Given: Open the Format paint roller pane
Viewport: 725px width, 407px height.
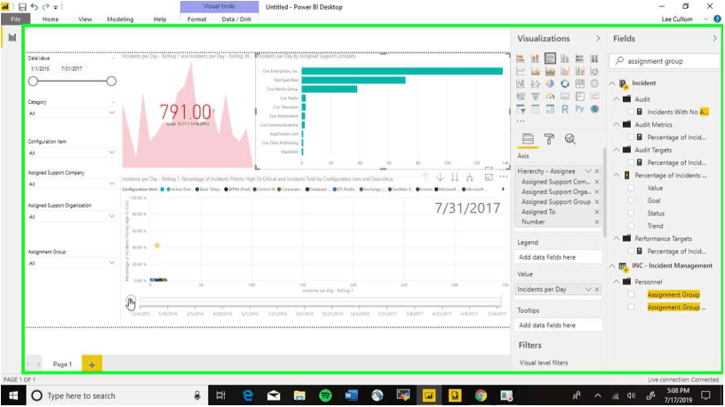Looking at the screenshot, I should (x=549, y=139).
